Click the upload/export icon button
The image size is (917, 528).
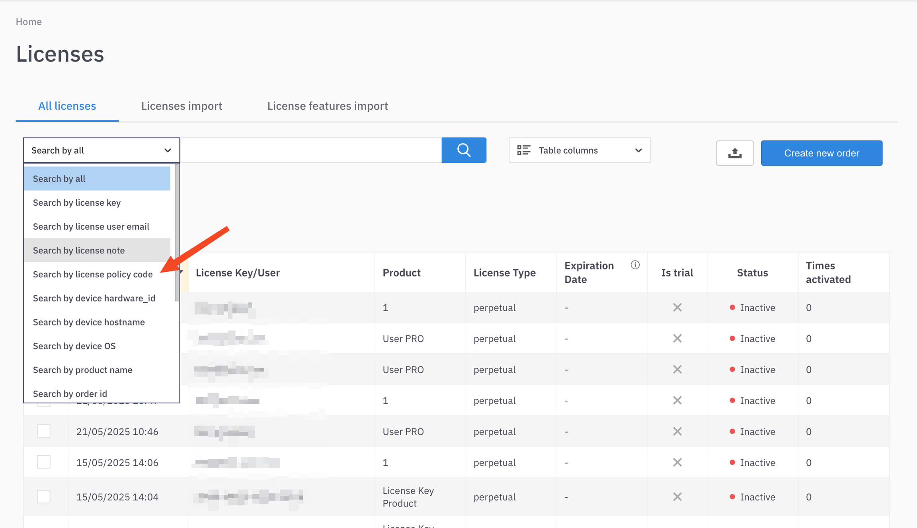coord(734,153)
